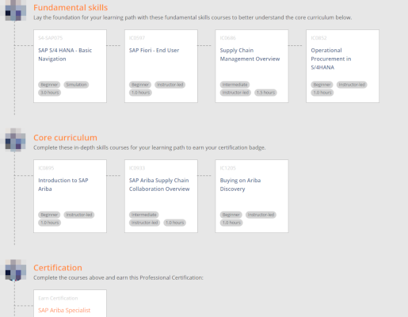Click the 1.5 hours tag
This screenshot has height=317, width=408.
coord(265,93)
